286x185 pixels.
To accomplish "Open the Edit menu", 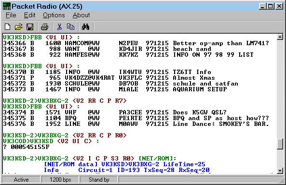I will click(30, 15).
